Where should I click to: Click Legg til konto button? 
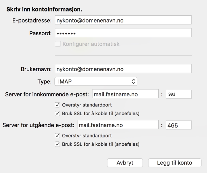pos(175,163)
